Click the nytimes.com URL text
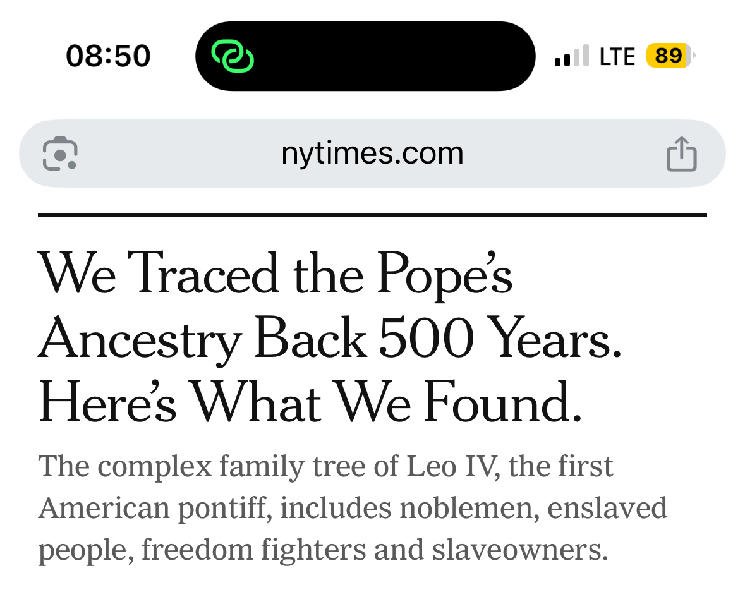This screenshot has height=597, width=745. [372, 154]
